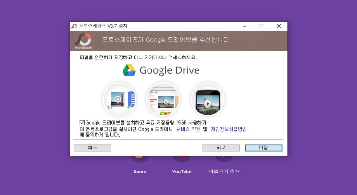The image size is (357, 195).
Task: Click the '포토스케이프 V3.7 설치' title text
Action: tap(103, 26)
